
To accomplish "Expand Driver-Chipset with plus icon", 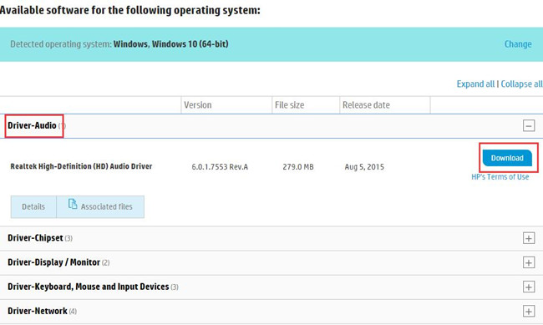I will click(x=529, y=238).
